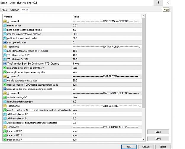
Task: Click the string icon beside _comment4
Action: coord(5,93)
